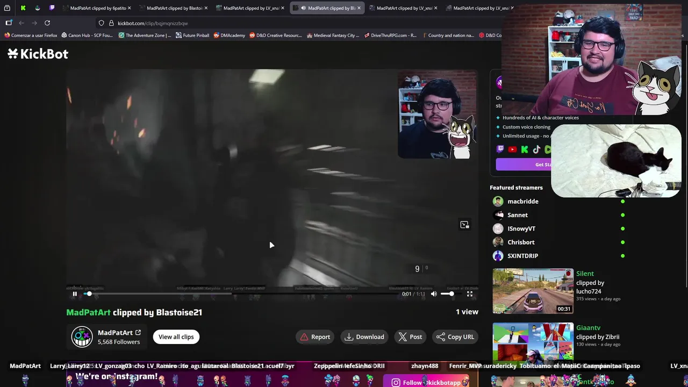Mute the active tab via its audio icon
This screenshot has height=387, width=688.
tap(303, 8)
